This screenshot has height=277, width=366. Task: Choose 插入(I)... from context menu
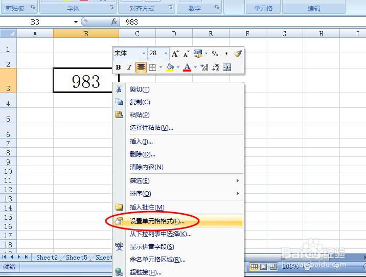pyautogui.click(x=178, y=142)
